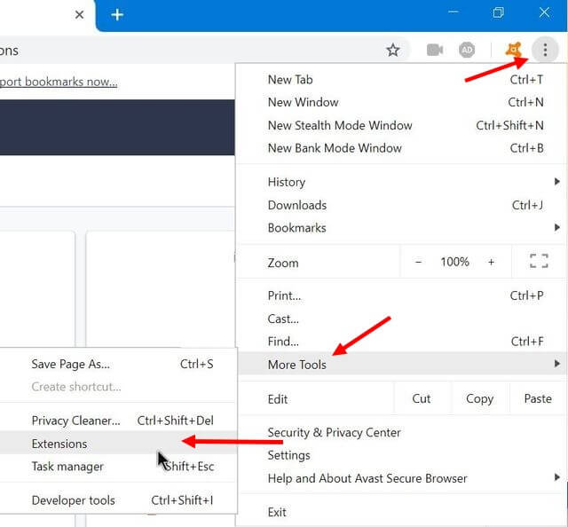The image size is (568, 527).
Task: Choose Cast... in the menu
Action: pyautogui.click(x=400, y=319)
